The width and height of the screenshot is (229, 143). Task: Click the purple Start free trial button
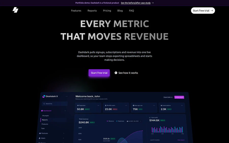(99, 73)
